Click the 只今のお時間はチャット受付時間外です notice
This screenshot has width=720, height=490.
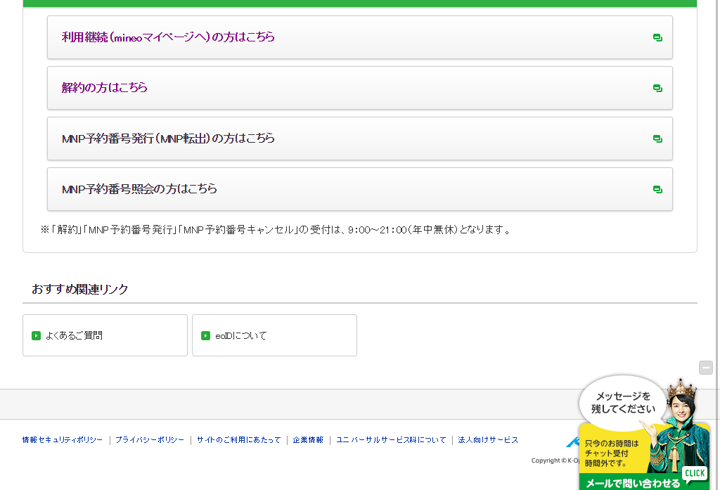[612, 453]
